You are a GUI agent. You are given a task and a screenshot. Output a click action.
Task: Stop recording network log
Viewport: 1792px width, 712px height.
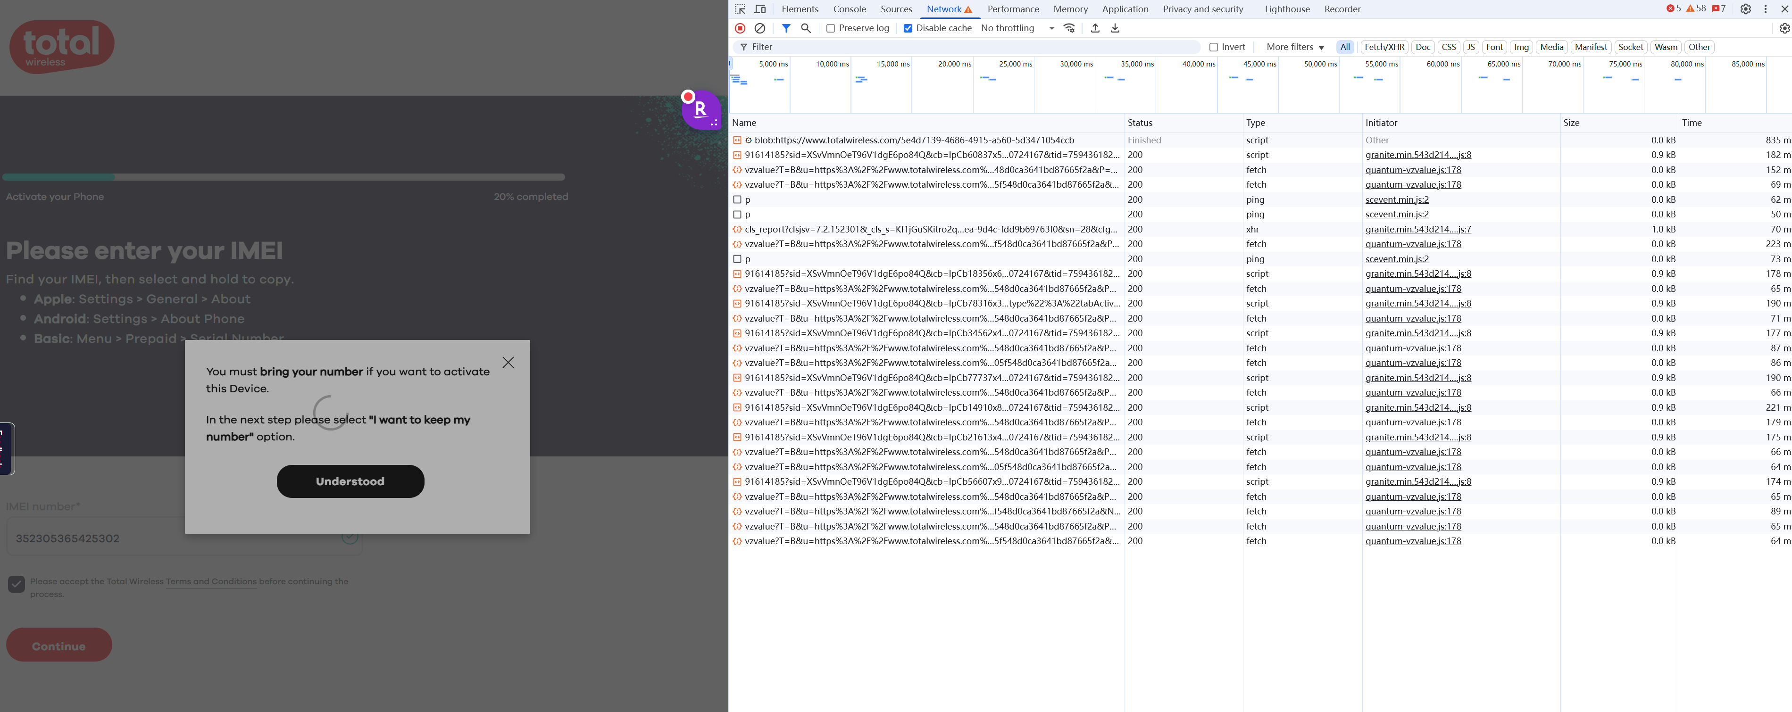pos(740,28)
